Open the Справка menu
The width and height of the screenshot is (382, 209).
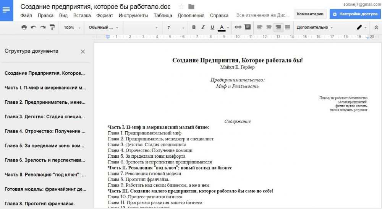tap(219, 15)
